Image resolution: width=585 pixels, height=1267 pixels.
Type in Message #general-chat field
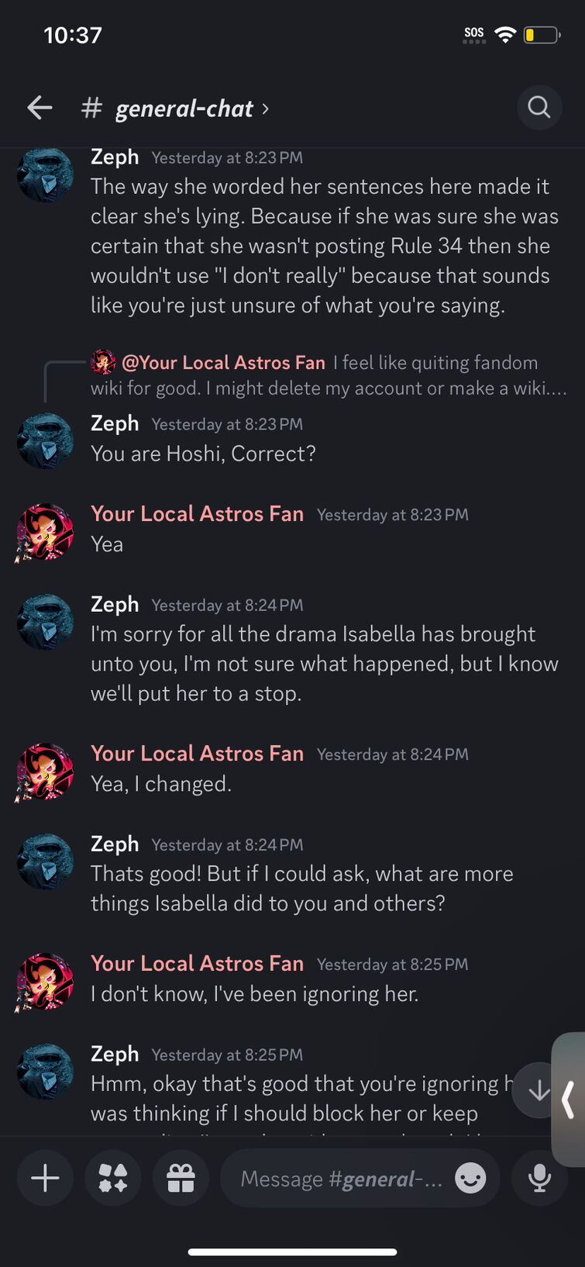tap(341, 1179)
